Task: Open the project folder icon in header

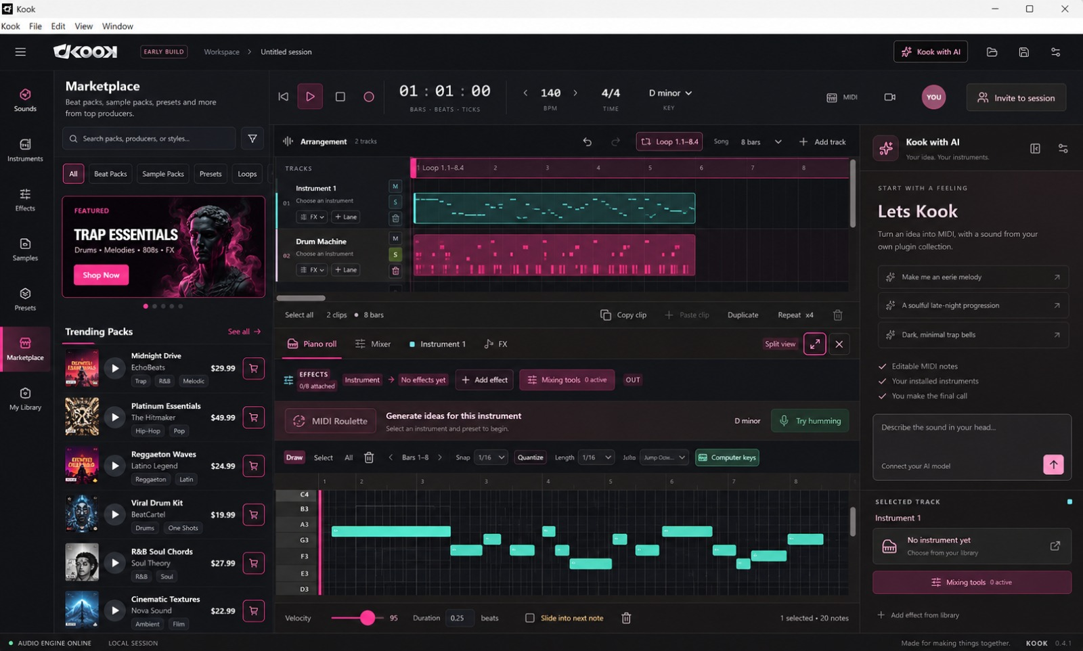Action: click(x=992, y=52)
